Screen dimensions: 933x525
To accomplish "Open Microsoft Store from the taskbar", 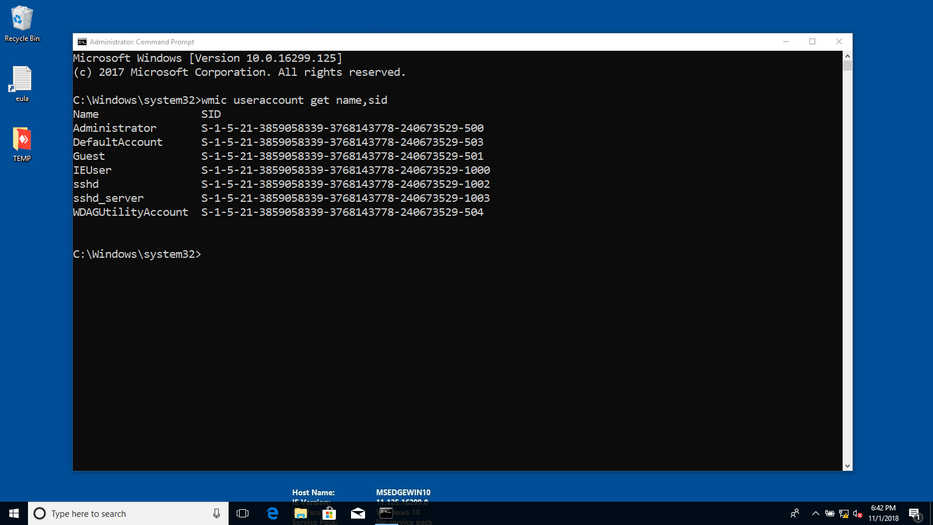I will coord(329,513).
